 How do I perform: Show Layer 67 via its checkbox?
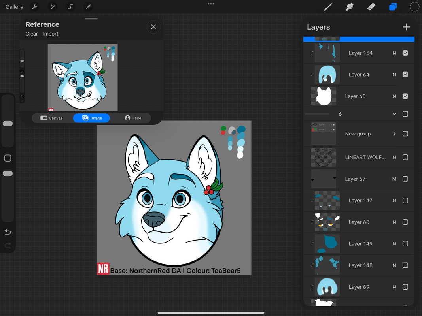(405, 179)
